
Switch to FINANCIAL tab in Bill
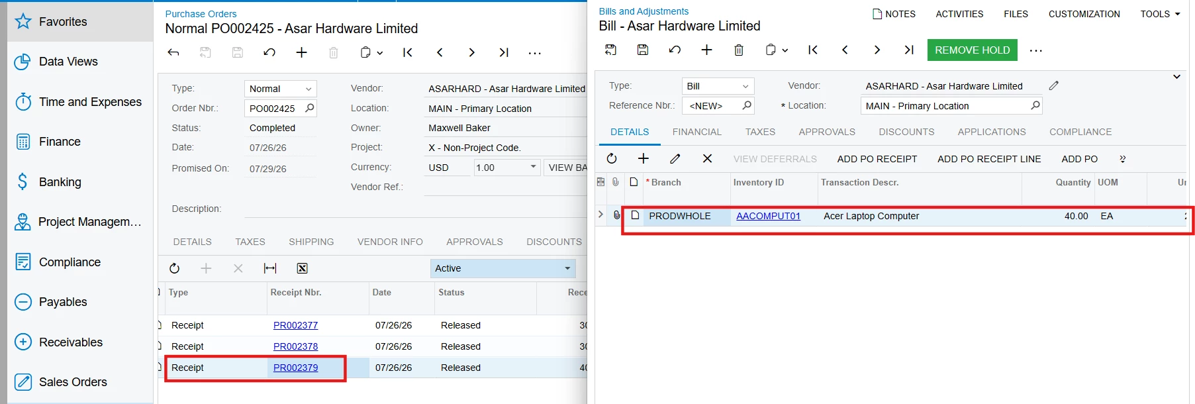pyautogui.click(x=697, y=132)
